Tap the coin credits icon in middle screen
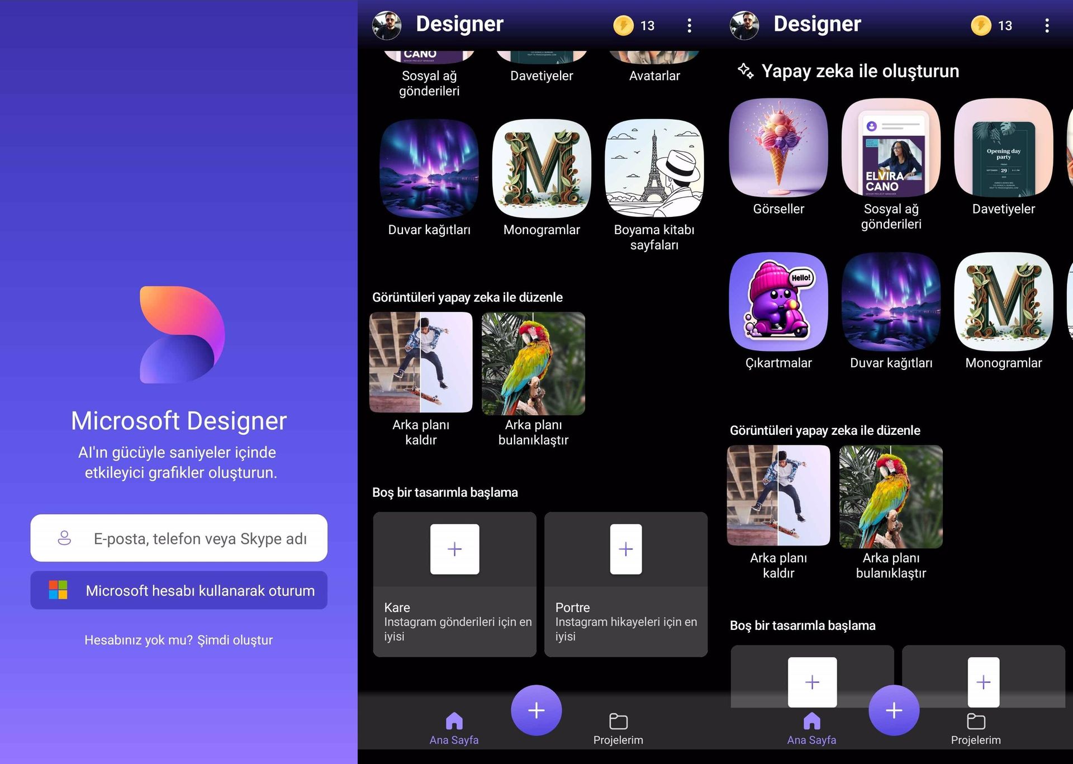1073x764 pixels. click(623, 26)
